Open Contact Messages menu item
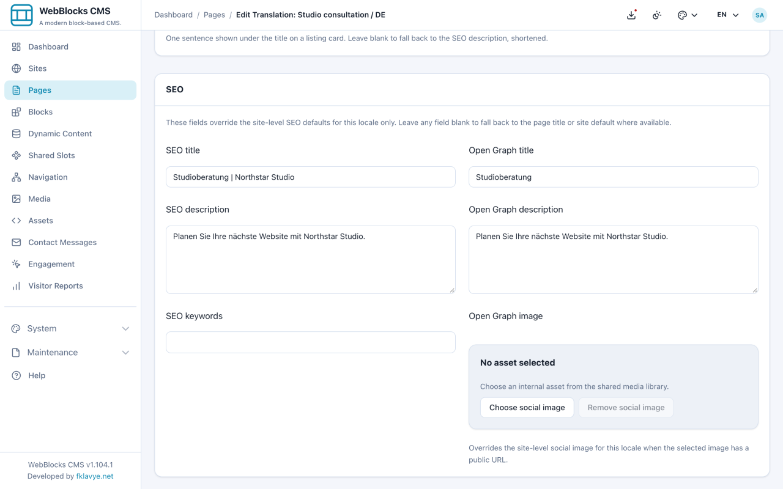The height and width of the screenshot is (489, 783). pyautogui.click(x=70, y=243)
